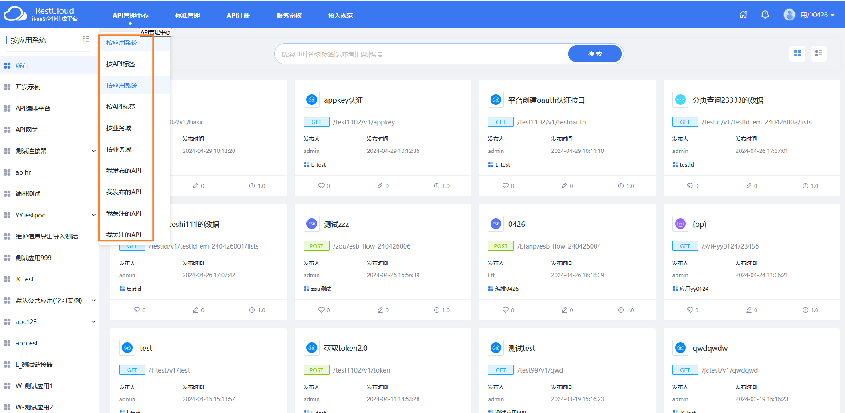Expand the YYtestpoc sidebar group
Image resolution: width=845 pixels, height=413 pixels.
click(x=93, y=215)
